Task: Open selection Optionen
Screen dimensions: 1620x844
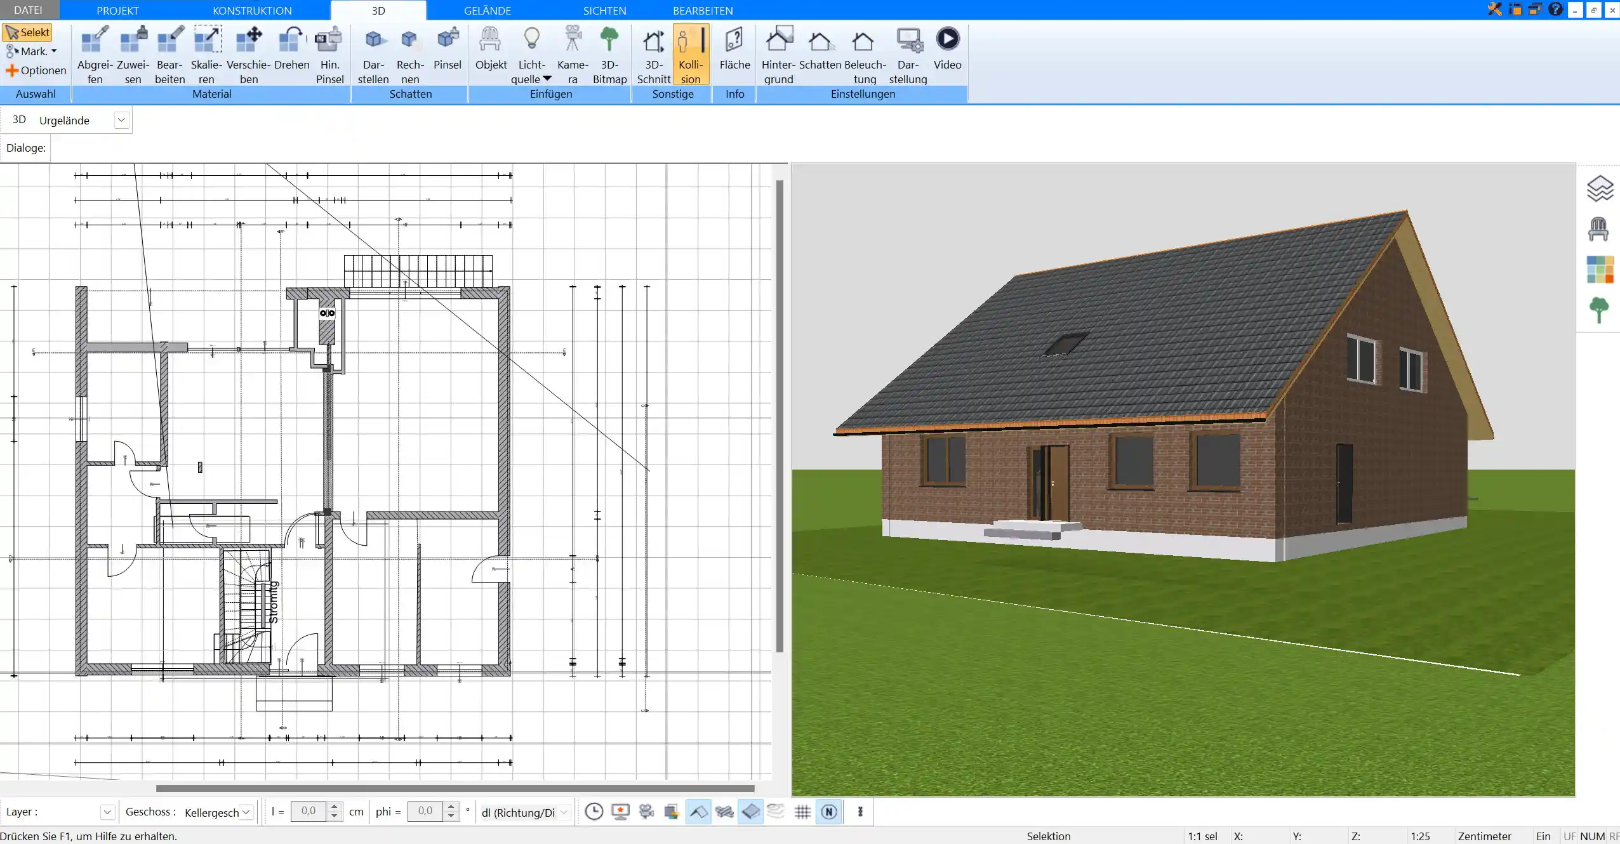Action: click(36, 70)
